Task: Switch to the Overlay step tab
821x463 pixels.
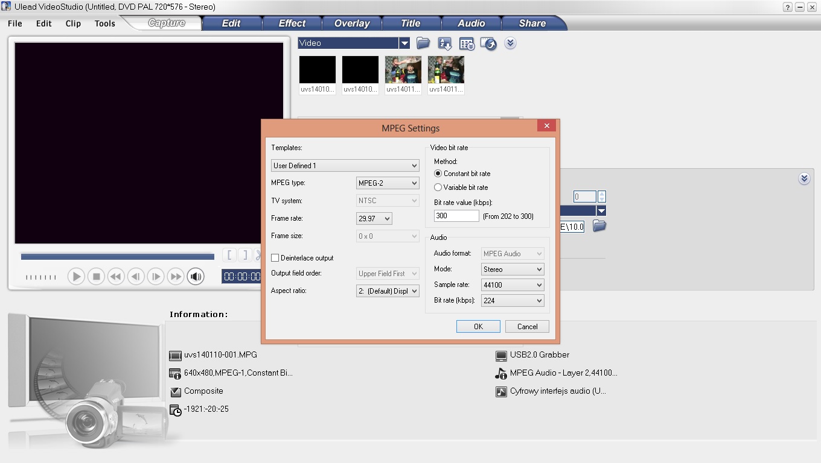Action: coord(352,24)
